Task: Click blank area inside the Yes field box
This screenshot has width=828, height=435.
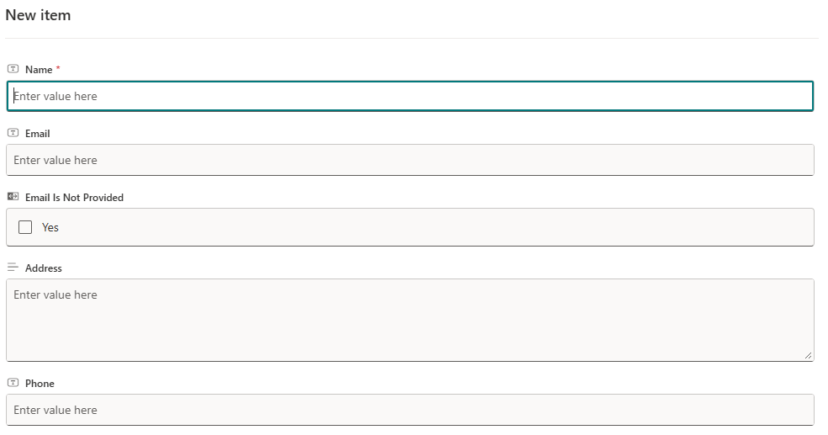Action: [420, 227]
